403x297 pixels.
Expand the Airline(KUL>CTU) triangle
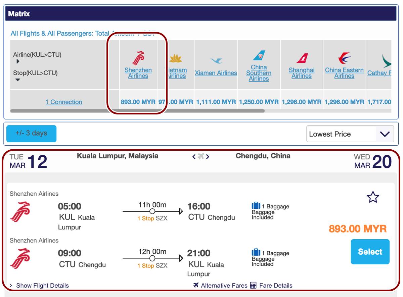click(x=18, y=61)
